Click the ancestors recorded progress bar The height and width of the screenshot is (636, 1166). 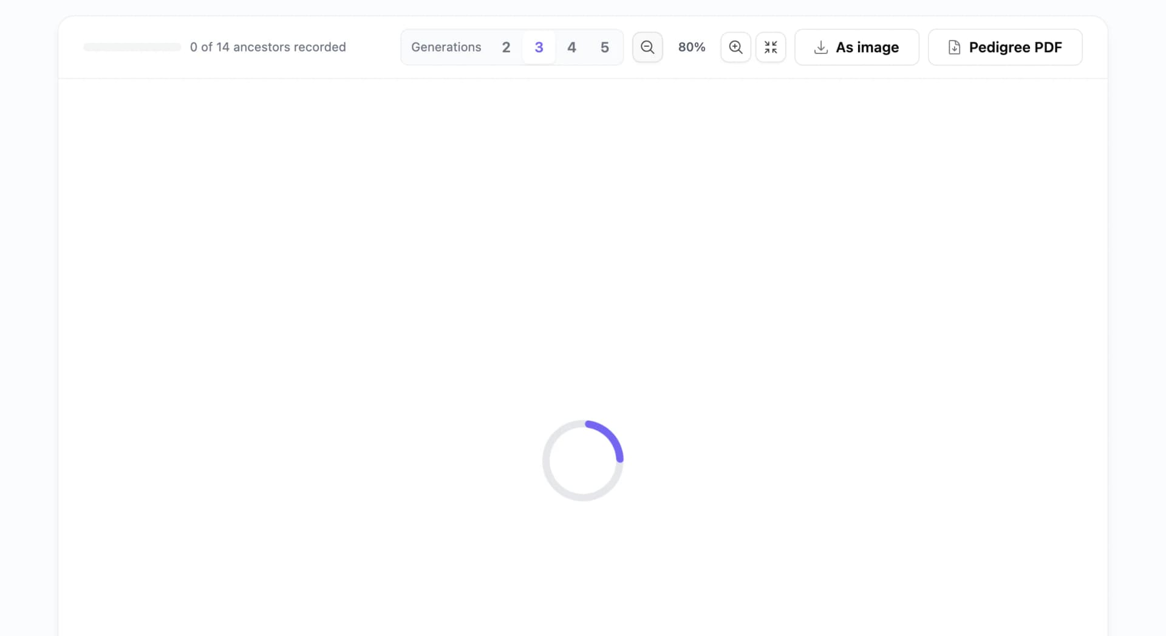132,47
